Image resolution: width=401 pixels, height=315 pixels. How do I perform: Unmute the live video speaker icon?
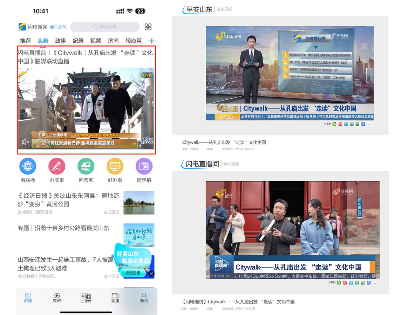pos(26,142)
